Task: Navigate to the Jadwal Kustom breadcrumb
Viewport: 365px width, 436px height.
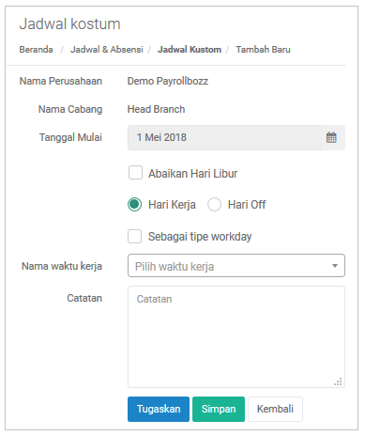Action: click(x=190, y=50)
